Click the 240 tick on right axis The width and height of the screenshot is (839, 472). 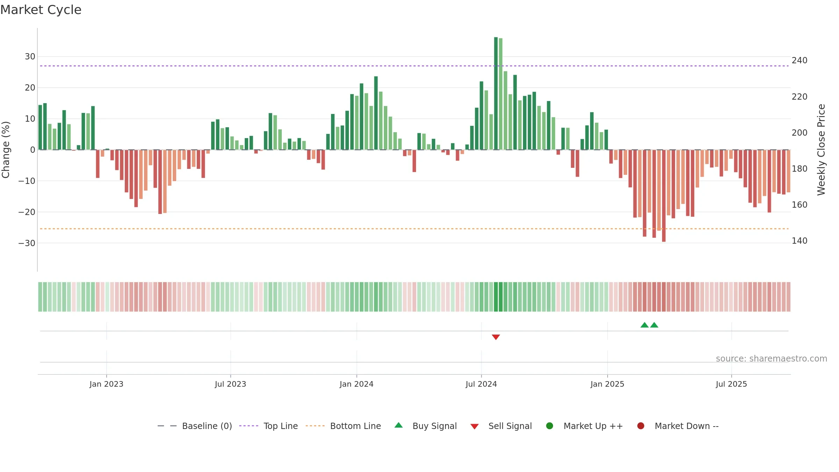pyautogui.click(x=799, y=60)
